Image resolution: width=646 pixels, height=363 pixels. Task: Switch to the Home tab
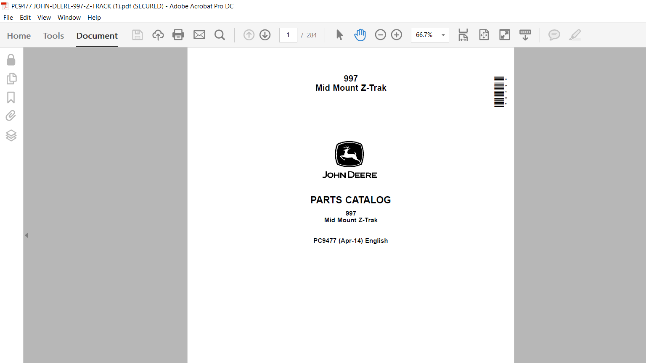pyautogui.click(x=19, y=36)
